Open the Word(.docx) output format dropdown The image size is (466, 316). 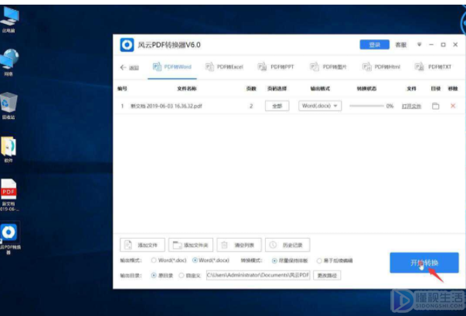click(x=320, y=106)
